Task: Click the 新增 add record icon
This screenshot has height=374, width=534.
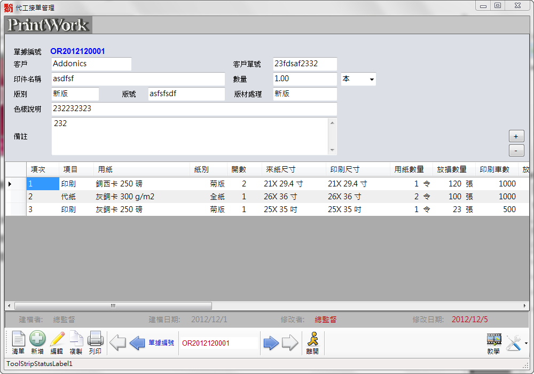Action: click(37, 342)
